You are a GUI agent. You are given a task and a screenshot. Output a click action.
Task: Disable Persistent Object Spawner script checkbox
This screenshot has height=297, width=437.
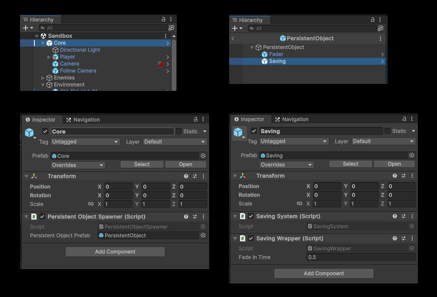[42, 217]
